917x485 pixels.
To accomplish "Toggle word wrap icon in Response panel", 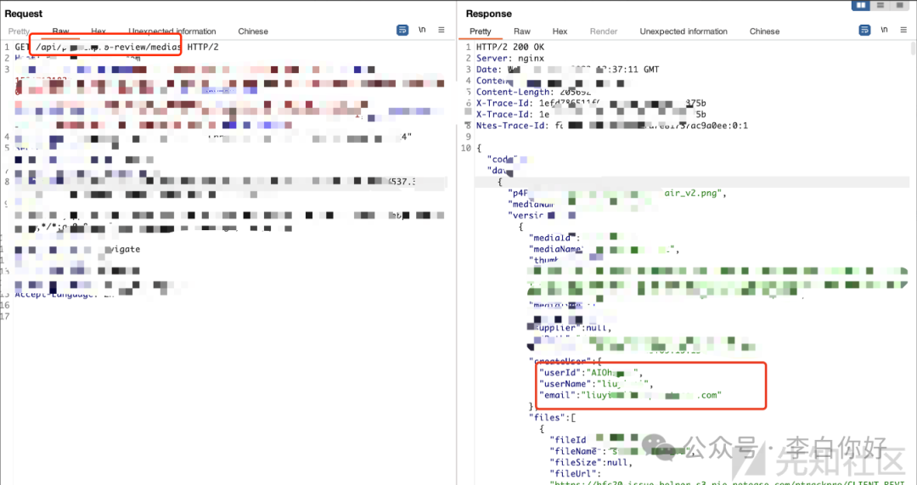I will click(x=864, y=30).
